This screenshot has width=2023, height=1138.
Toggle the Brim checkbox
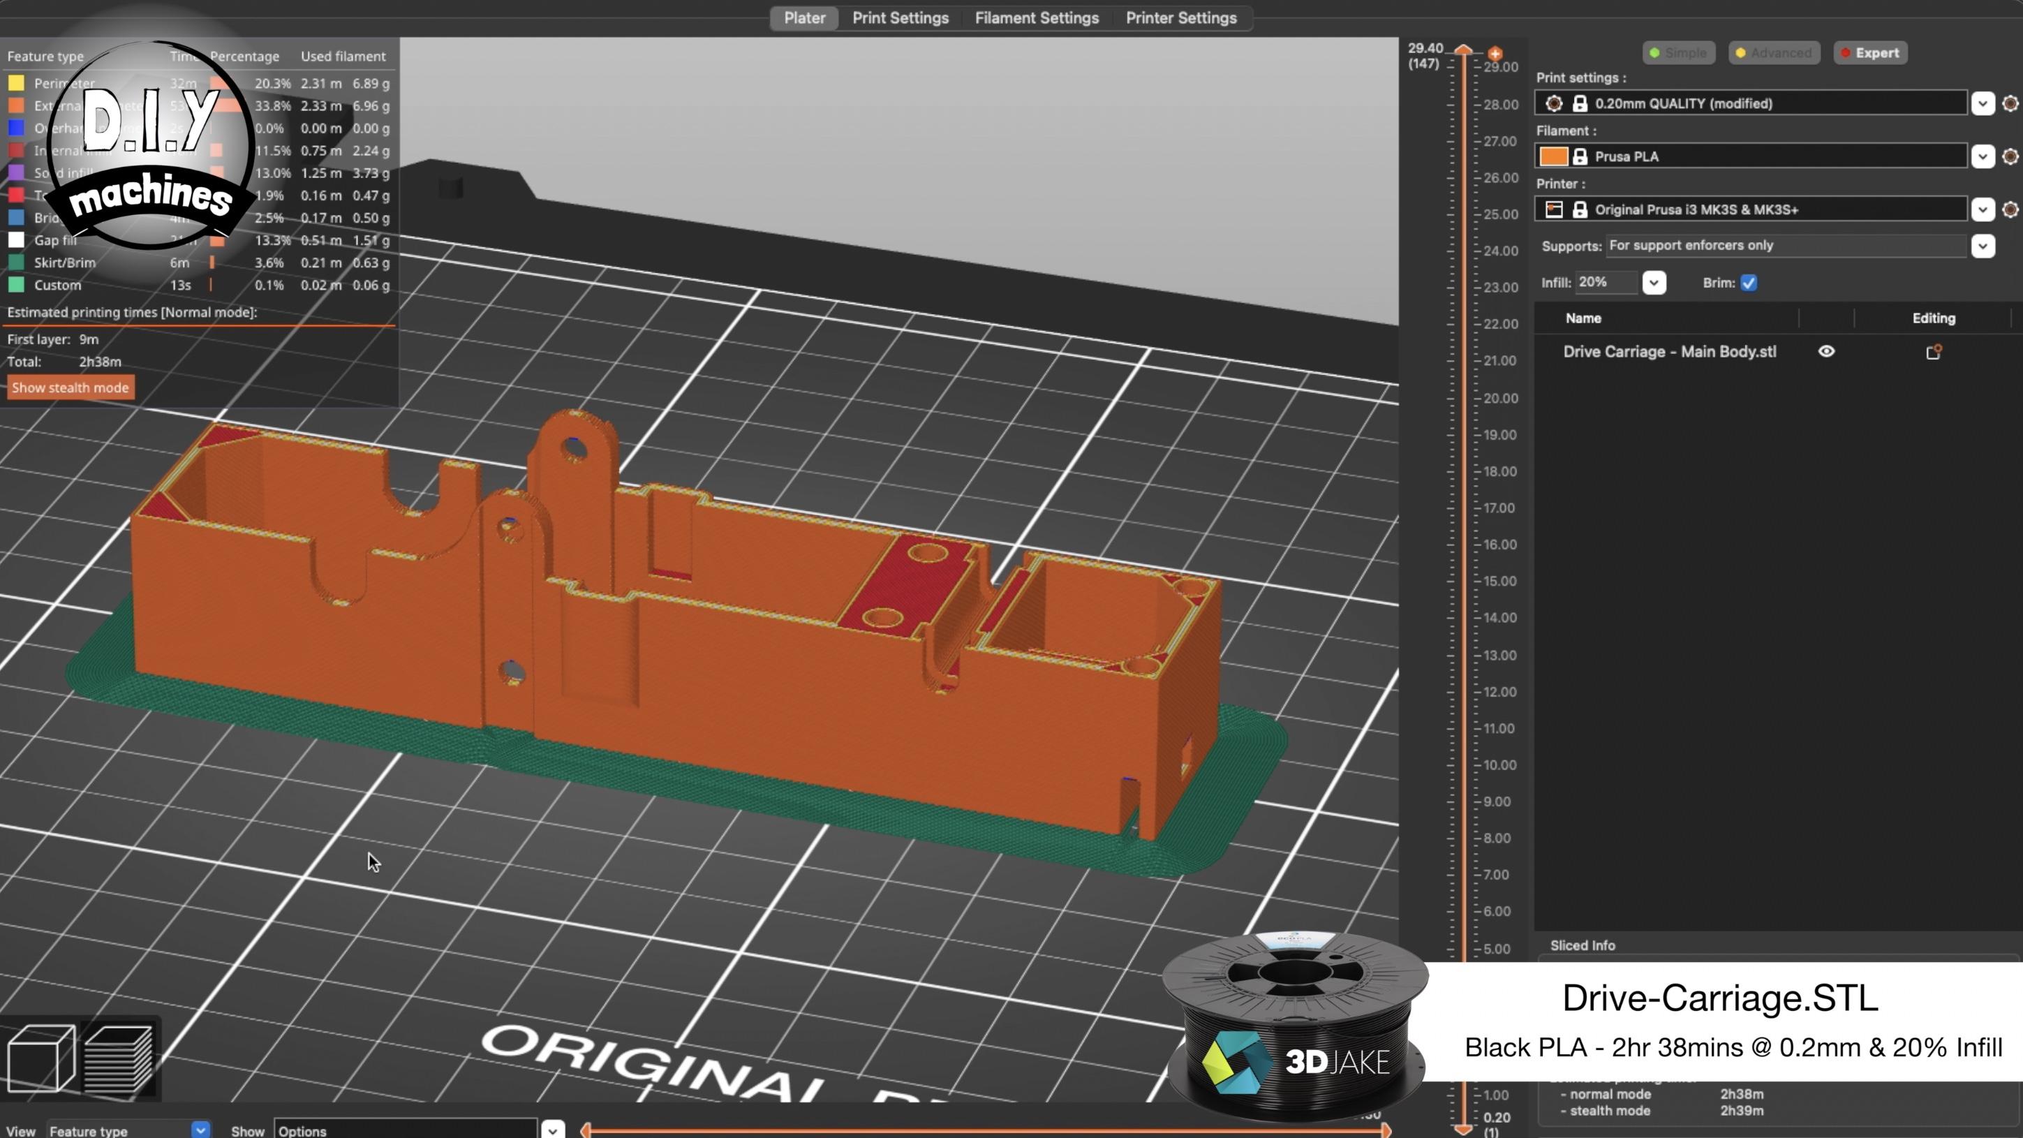[1748, 283]
